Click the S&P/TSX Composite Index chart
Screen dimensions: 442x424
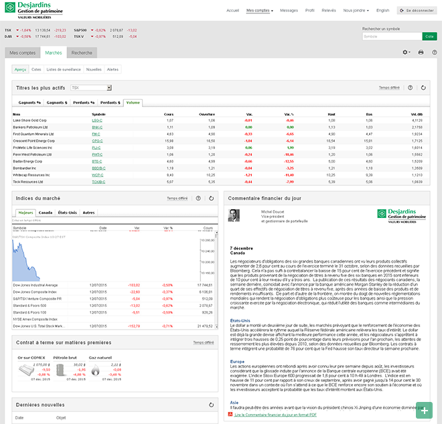point(113,259)
